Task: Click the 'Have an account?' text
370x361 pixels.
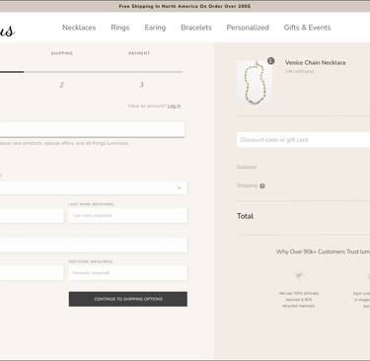Action: [147, 106]
